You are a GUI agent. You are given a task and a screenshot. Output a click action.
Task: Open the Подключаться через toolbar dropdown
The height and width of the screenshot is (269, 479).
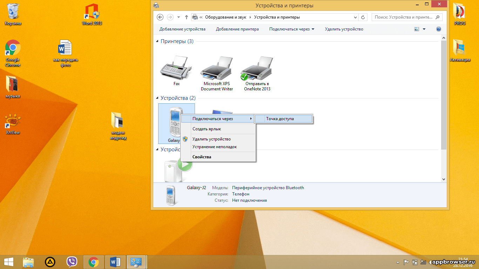(x=291, y=29)
